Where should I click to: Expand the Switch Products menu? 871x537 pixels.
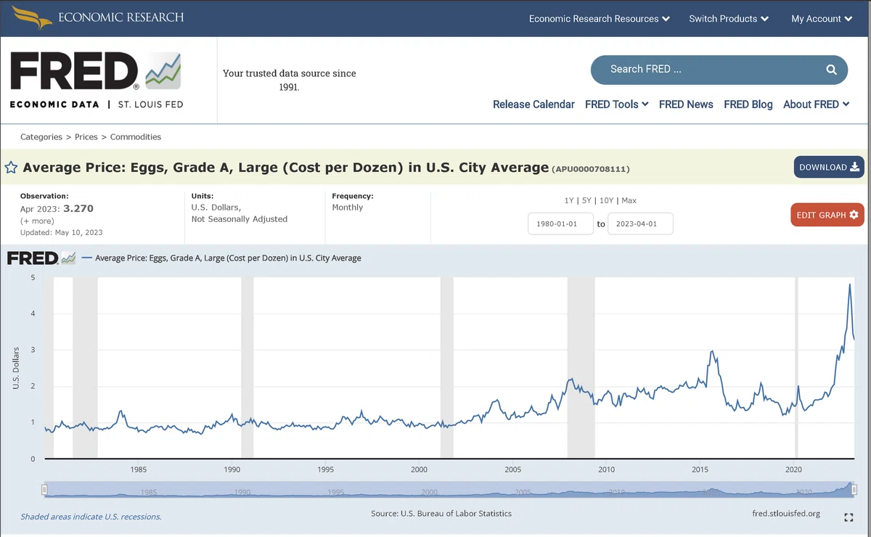pyautogui.click(x=729, y=19)
